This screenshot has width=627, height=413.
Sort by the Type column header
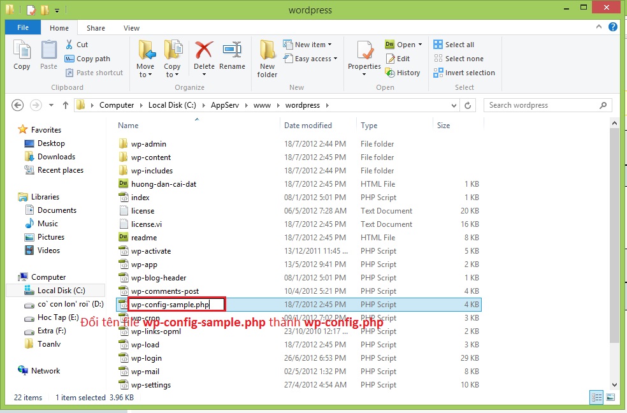pyautogui.click(x=369, y=126)
